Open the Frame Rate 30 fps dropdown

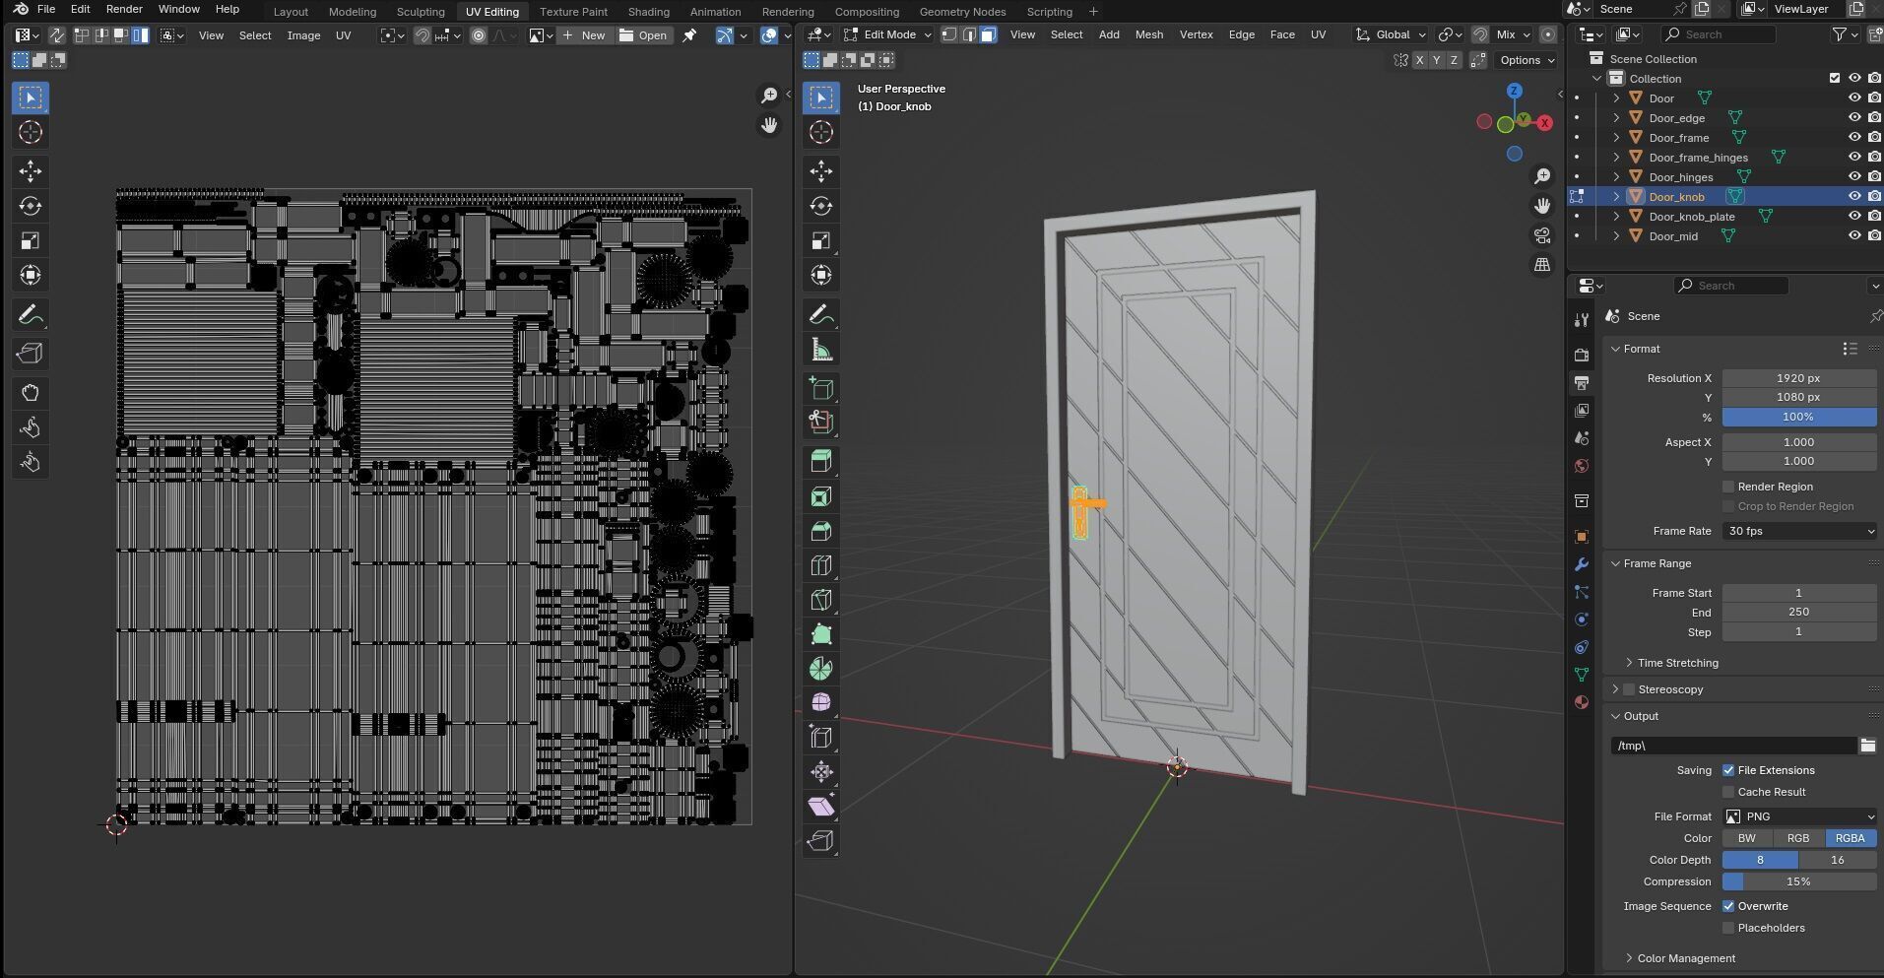[1799, 531]
